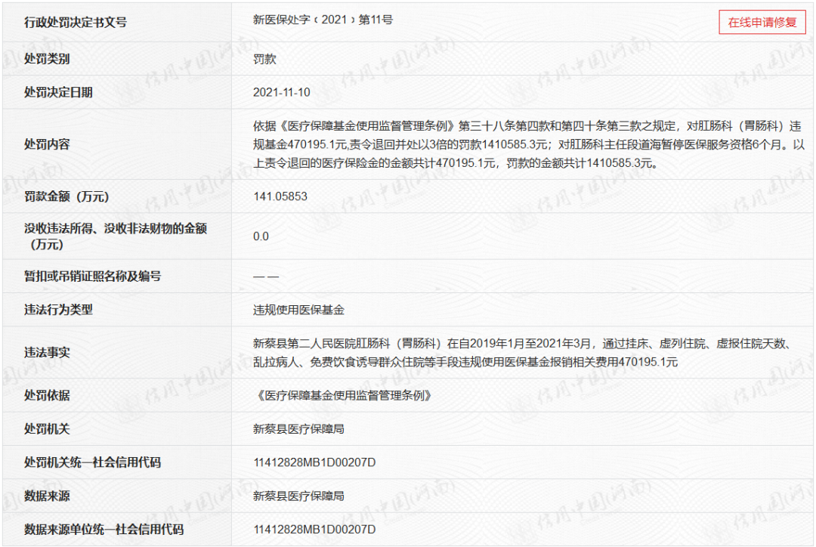This screenshot has width=816, height=547.
Task: Select the 违法事实 row label
Action: pos(47,352)
